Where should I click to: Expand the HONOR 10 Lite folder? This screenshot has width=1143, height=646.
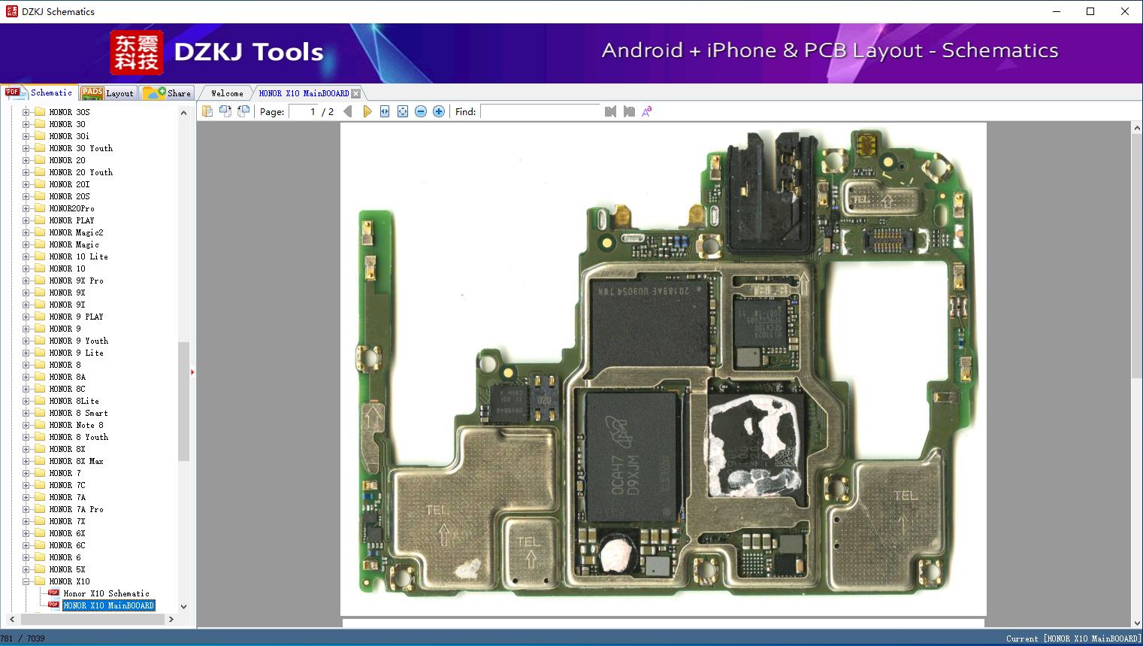click(26, 256)
